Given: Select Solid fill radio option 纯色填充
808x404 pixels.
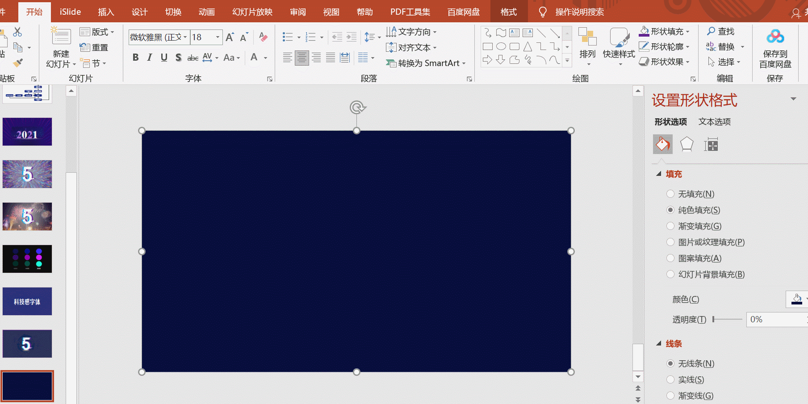Looking at the screenshot, I should pyautogui.click(x=670, y=210).
